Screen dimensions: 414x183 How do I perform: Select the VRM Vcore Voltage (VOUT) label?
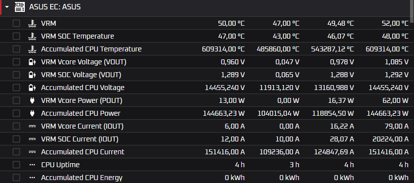84,62
